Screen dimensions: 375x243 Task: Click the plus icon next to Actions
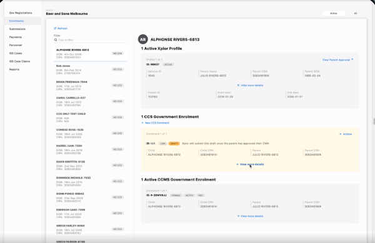[x=341, y=134]
